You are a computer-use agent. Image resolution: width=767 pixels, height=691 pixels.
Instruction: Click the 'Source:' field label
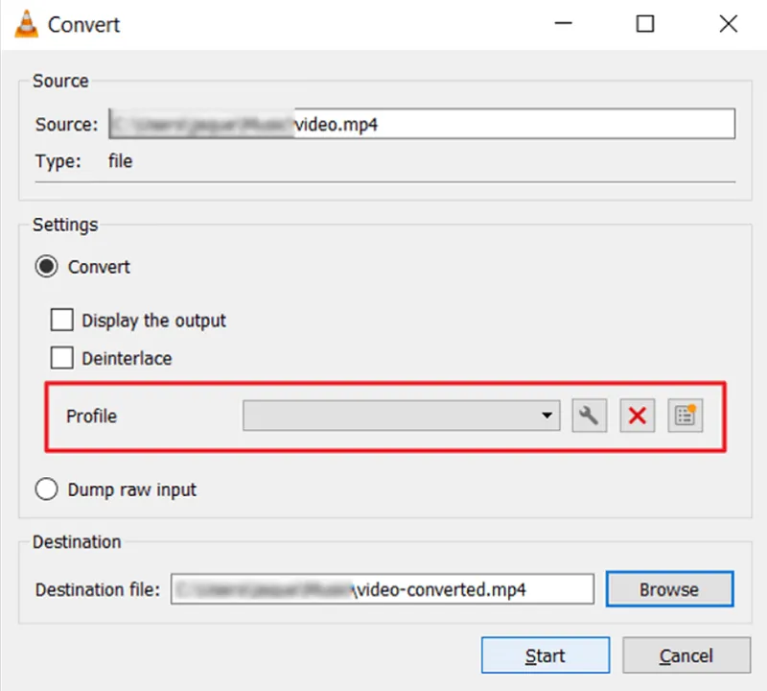point(66,125)
